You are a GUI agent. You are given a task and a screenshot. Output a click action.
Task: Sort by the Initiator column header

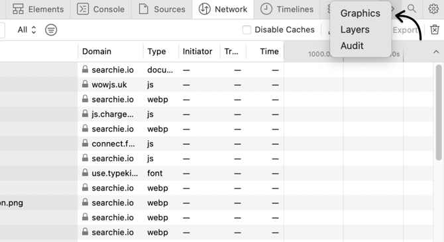point(197,52)
